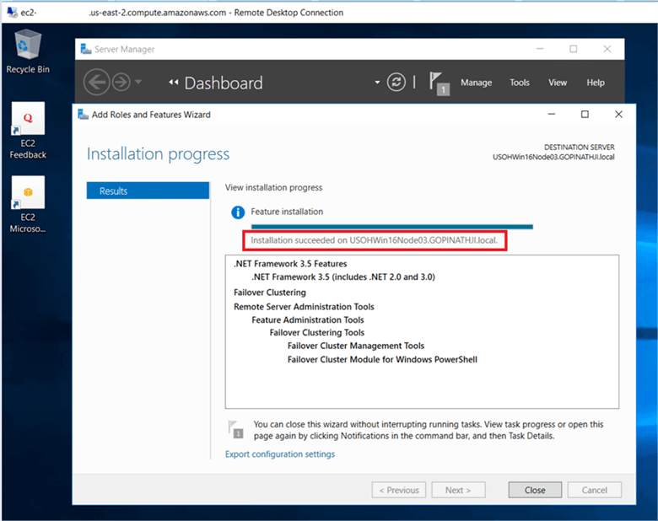Click the disabled Next button

click(458, 490)
